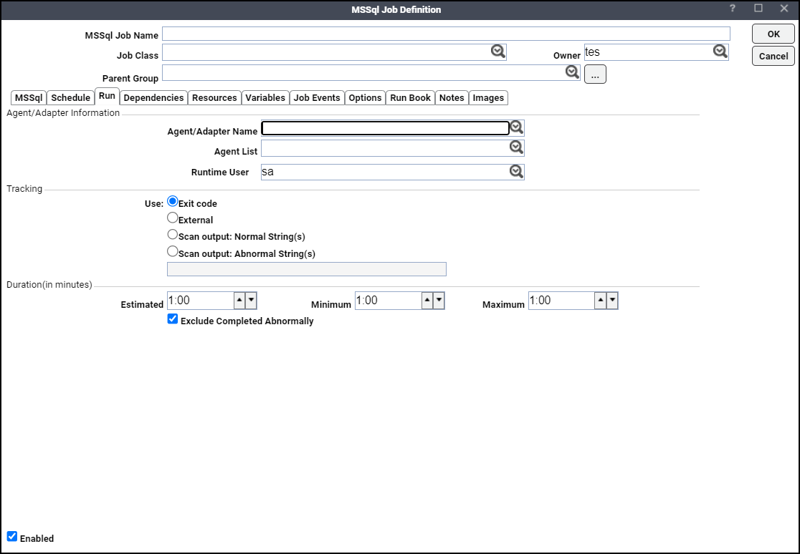The width and height of the screenshot is (800, 554).
Task: Decrease the Minimum duration value
Action: [438, 301]
